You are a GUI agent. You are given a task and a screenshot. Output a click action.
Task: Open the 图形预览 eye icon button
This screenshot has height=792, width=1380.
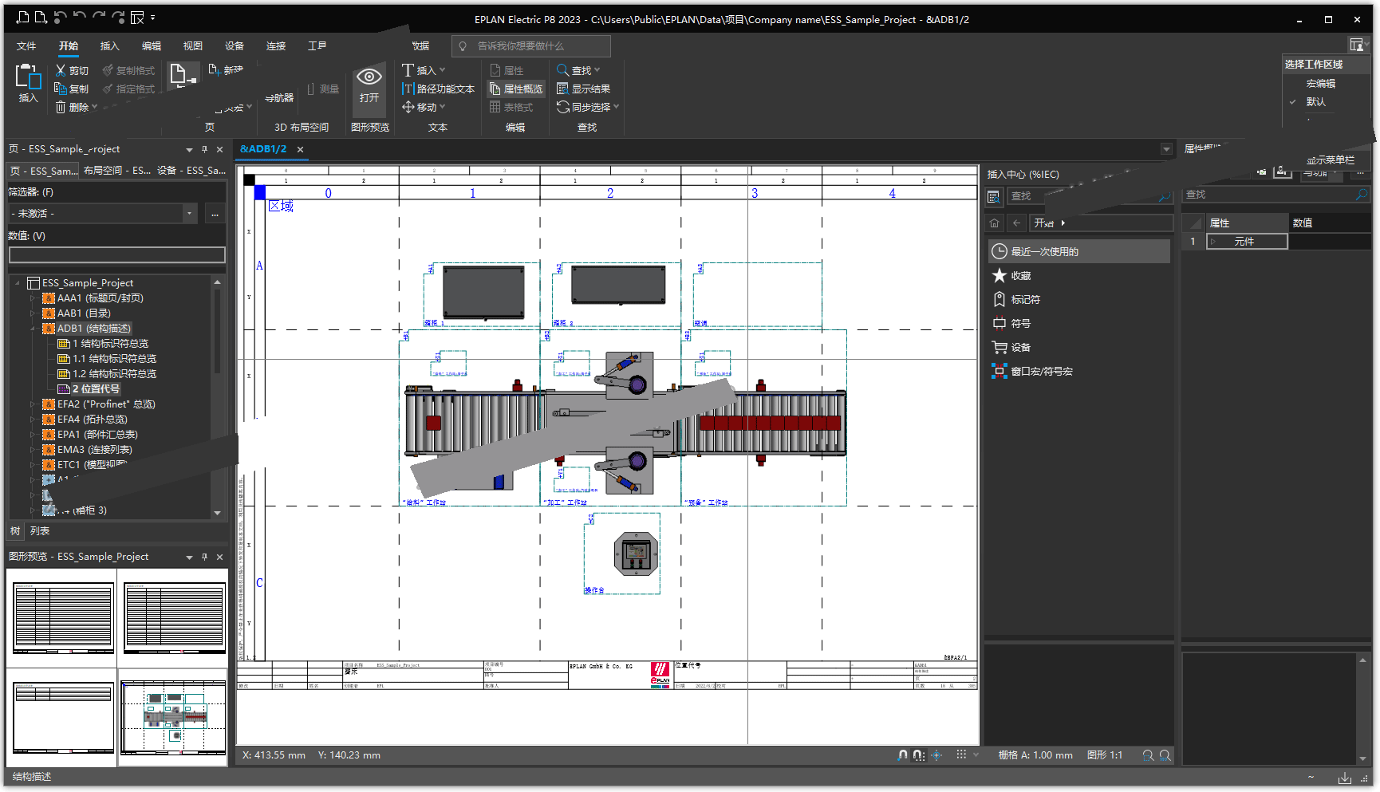tap(369, 77)
